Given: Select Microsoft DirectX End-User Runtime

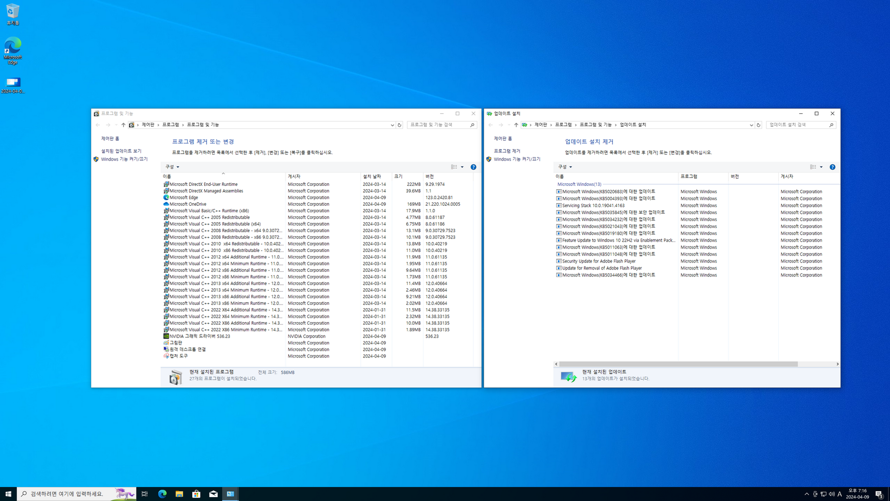Looking at the screenshot, I should pyautogui.click(x=204, y=184).
